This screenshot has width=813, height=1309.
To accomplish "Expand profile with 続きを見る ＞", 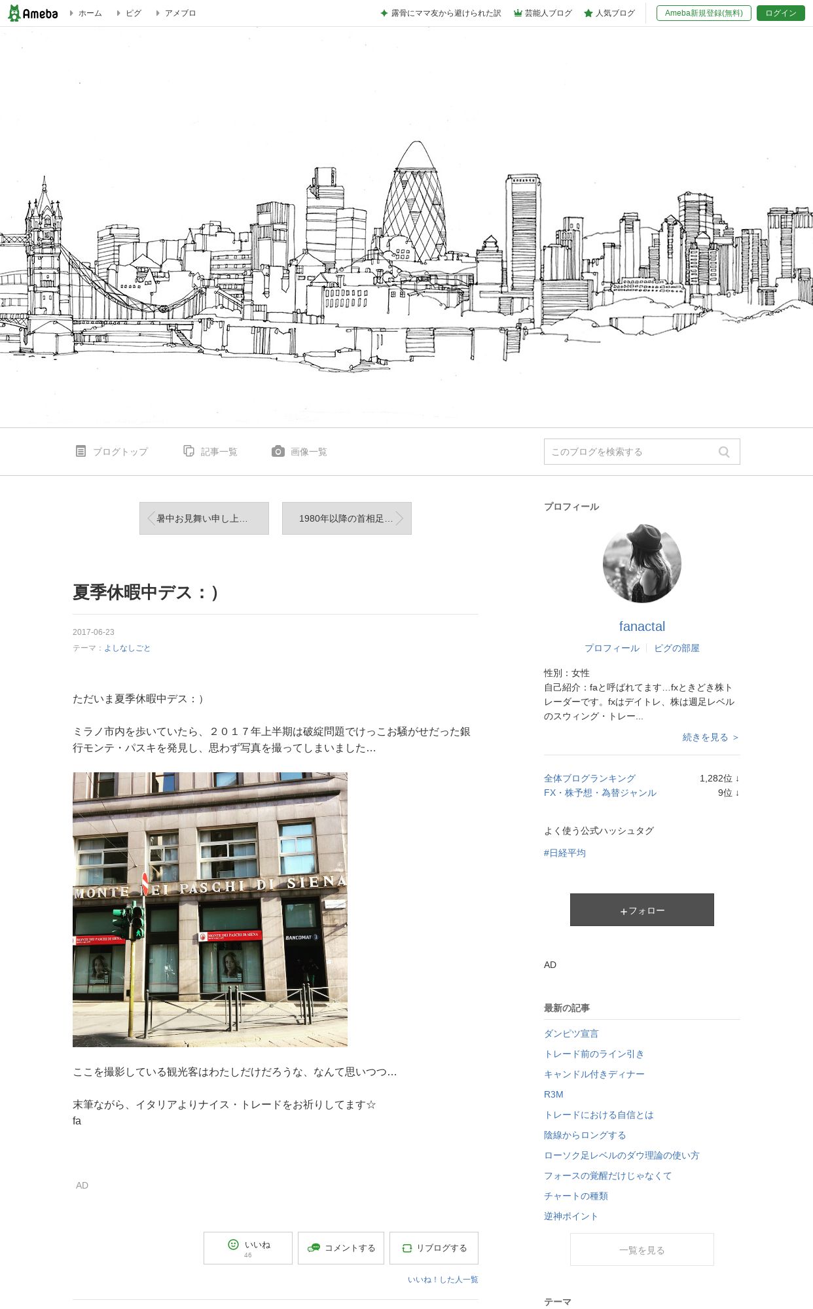I will (711, 737).
